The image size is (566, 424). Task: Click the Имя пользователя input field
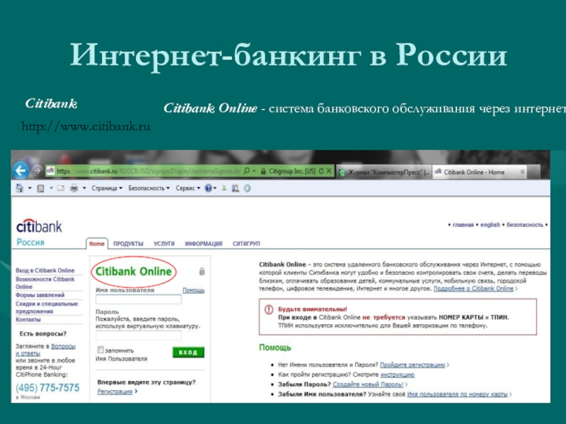click(x=138, y=299)
